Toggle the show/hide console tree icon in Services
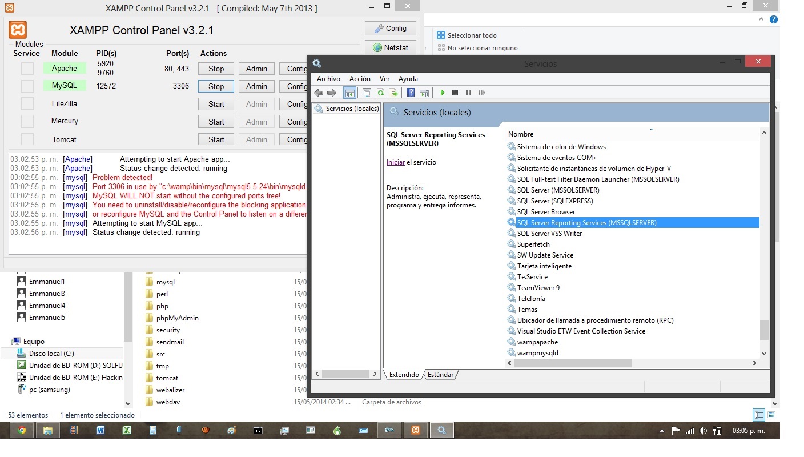Screen dimensions: 804x457 click(349, 93)
